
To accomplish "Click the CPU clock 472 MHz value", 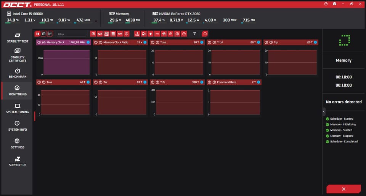I will tap(83, 20).
